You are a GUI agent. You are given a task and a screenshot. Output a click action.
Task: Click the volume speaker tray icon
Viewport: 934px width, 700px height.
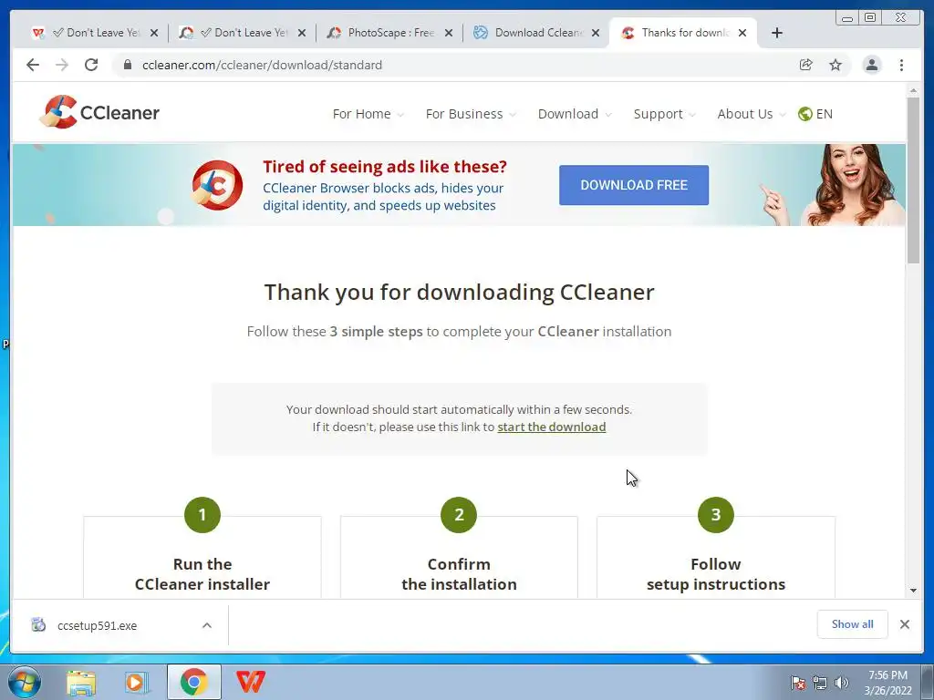click(x=842, y=683)
